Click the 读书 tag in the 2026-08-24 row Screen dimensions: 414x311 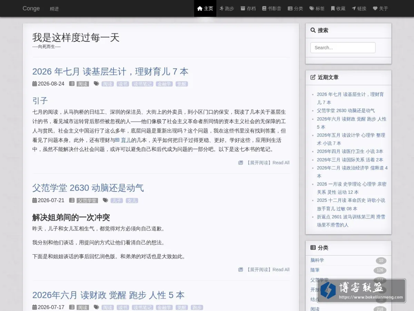pyautogui.click(x=123, y=84)
